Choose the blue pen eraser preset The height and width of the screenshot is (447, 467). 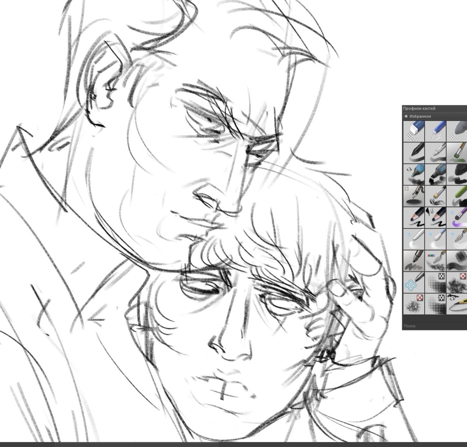(x=435, y=130)
